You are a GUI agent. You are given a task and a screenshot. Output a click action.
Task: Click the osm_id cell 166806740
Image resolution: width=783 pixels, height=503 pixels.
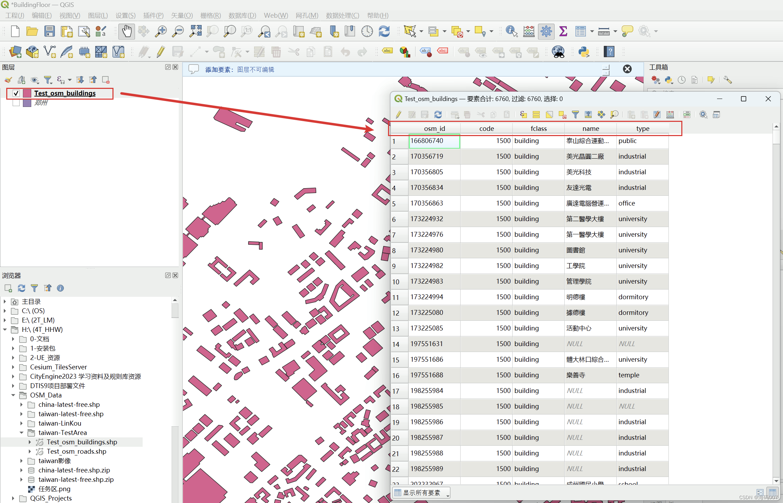(435, 141)
